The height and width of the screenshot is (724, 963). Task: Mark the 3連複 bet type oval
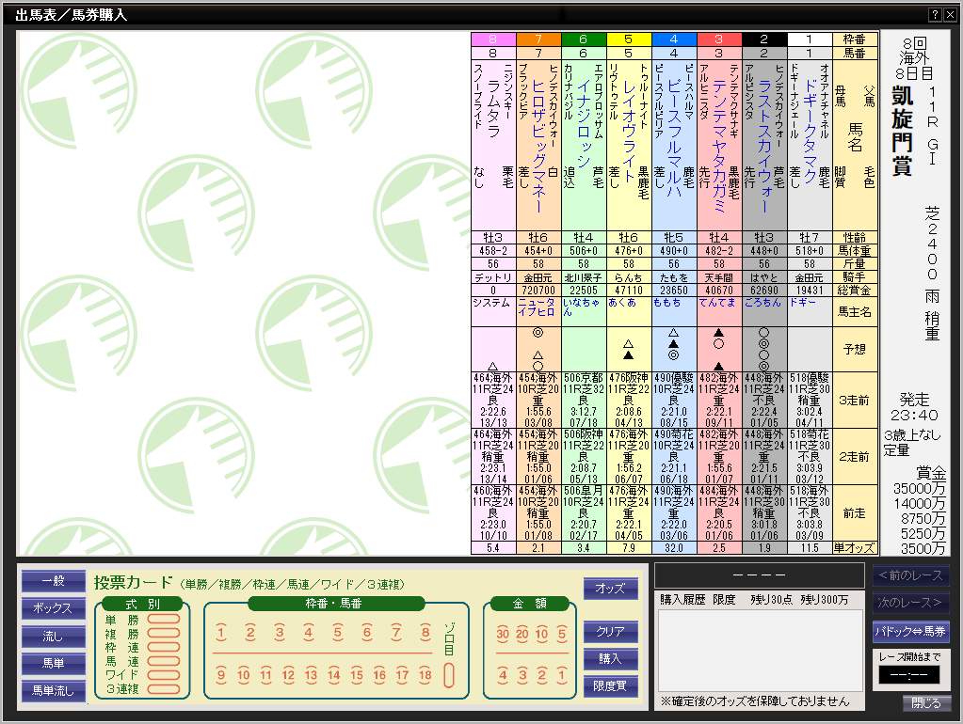coord(164,689)
